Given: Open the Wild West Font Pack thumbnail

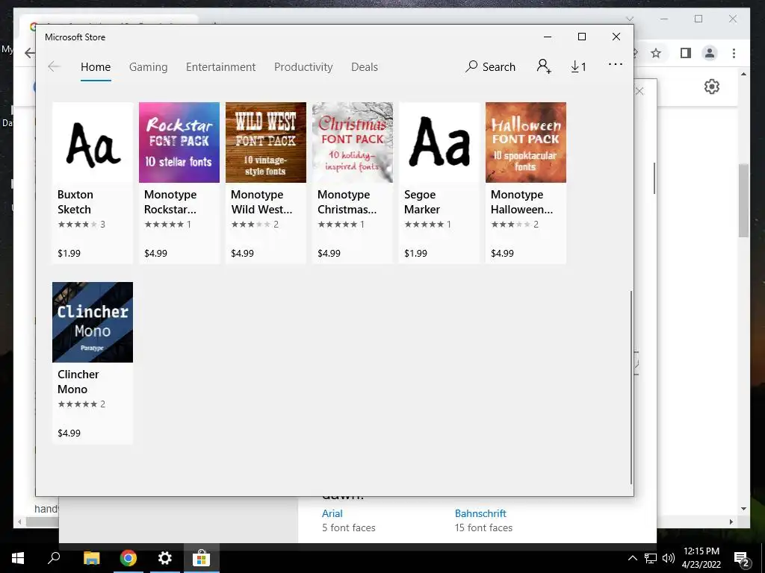Looking at the screenshot, I should (x=266, y=143).
